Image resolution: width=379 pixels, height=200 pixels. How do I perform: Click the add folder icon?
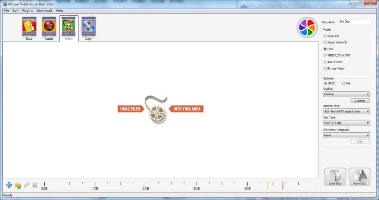coord(18,186)
